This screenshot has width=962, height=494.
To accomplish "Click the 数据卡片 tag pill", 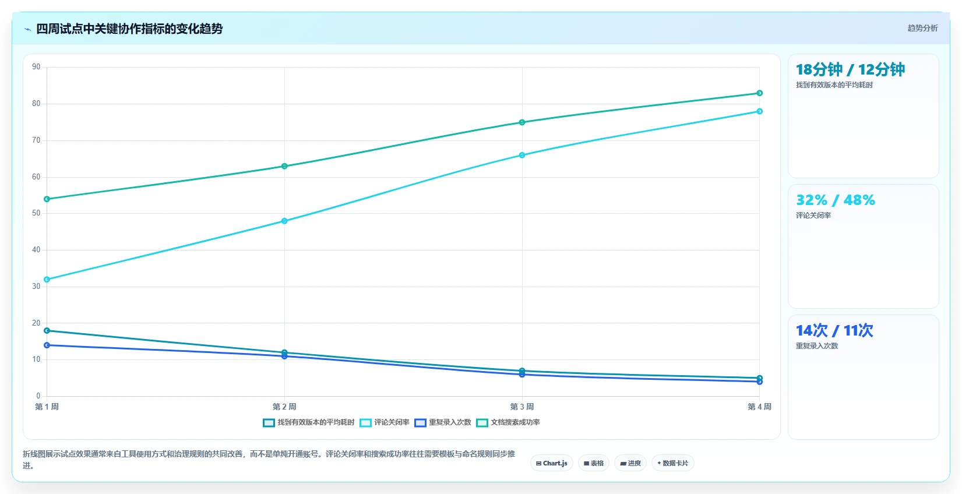I will 673,463.
